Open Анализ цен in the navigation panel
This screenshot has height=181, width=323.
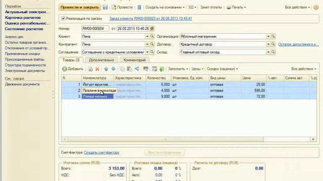[x=14, y=37]
